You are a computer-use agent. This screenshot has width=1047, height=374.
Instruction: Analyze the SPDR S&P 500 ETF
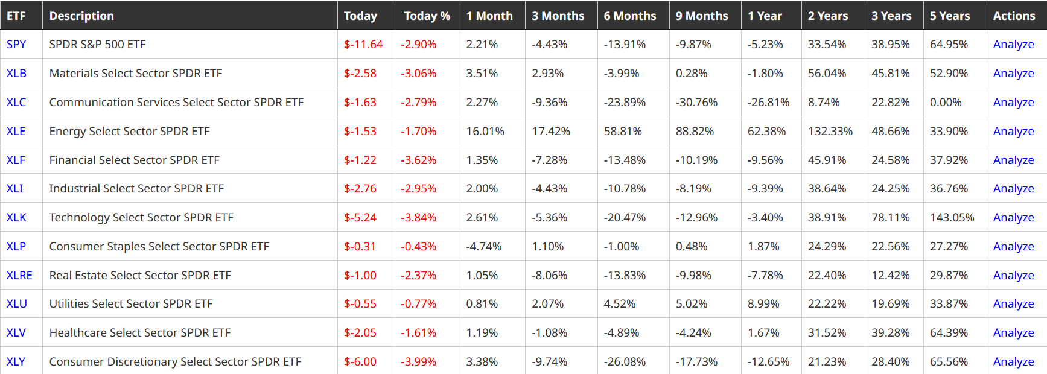[1013, 45]
